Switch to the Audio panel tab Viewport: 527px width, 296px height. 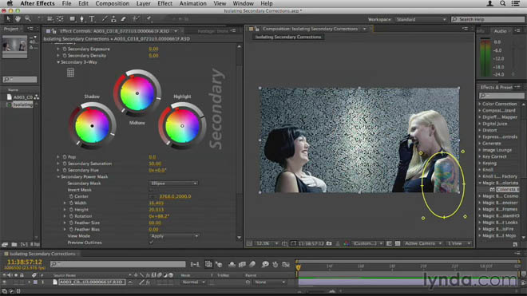pos(500,31)
